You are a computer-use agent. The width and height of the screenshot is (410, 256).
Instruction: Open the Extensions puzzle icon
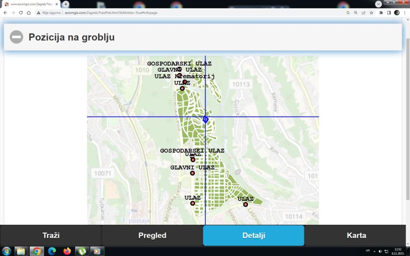click(x=381, y=12)
